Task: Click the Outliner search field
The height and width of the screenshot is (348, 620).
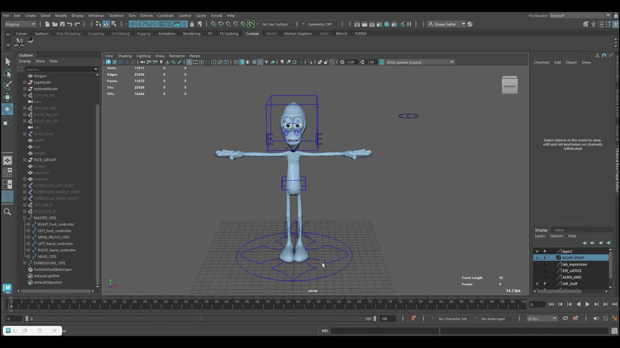Action: (58, 69)
